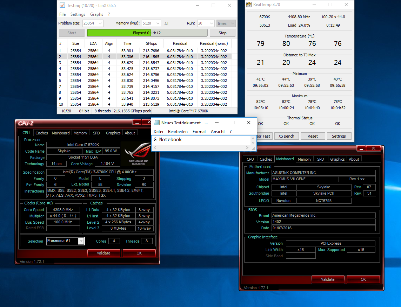Screen dimensions: 401x307
Task: Open the Format menu in Notepad
Action: pyautogui.click(x=199, y=132)
